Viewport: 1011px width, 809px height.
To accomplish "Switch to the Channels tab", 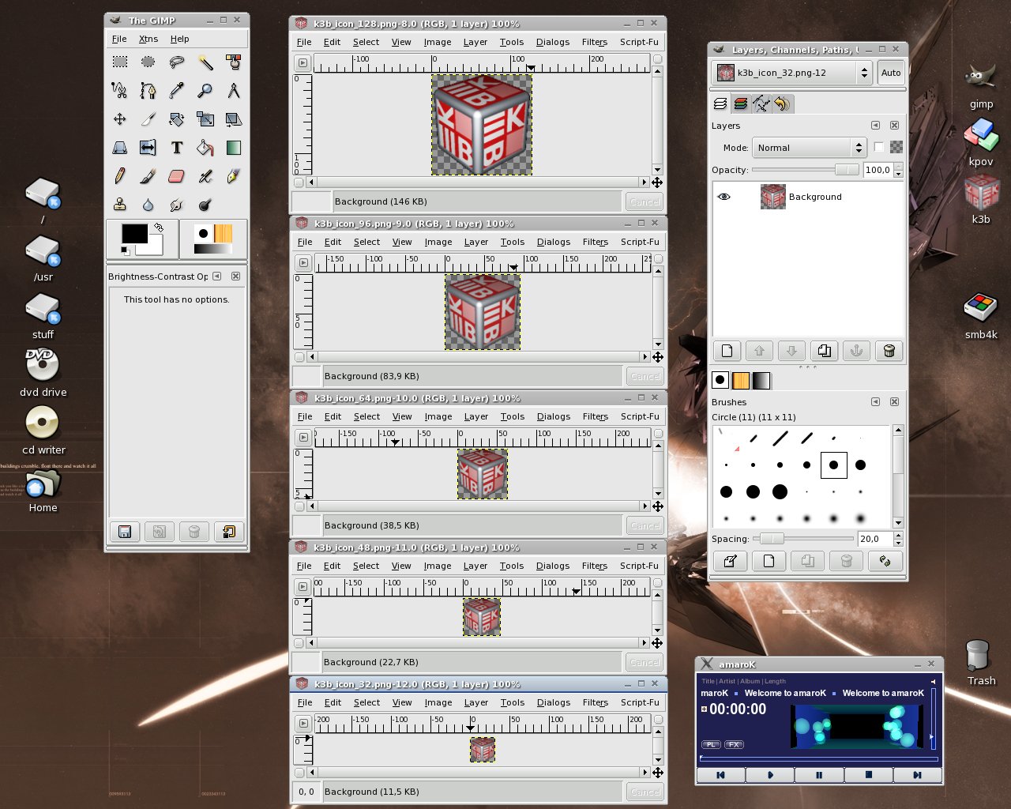I will 740,103.
